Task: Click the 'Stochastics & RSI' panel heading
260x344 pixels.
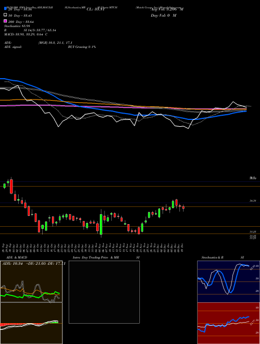Action: click(223, 257)
